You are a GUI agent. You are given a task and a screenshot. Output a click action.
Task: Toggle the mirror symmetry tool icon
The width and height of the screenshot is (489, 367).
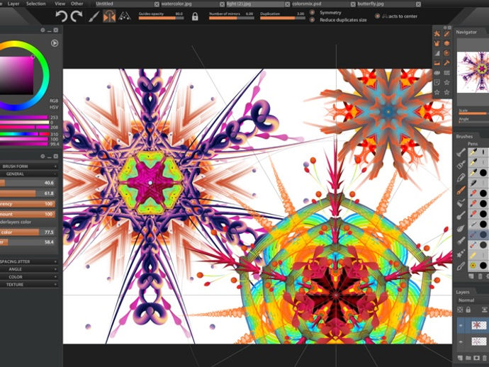point(109,16)
